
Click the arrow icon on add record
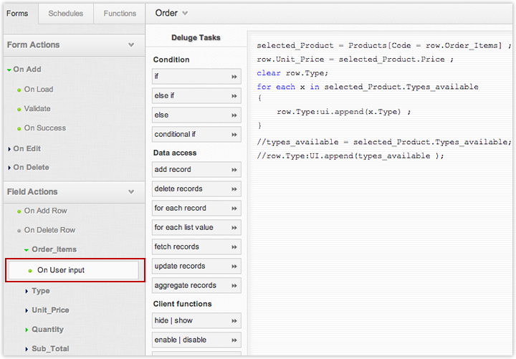click(x=234, y=170)
